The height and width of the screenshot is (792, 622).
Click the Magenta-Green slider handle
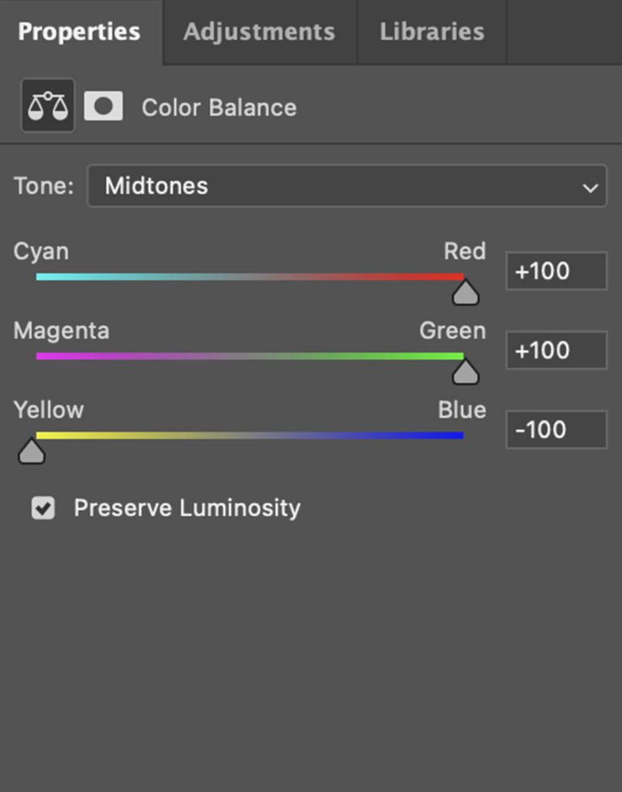pos(465,373)
